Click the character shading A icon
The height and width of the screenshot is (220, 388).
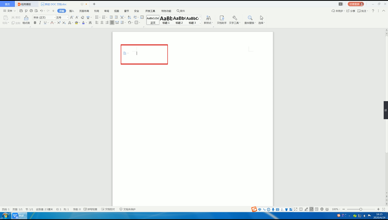pyautogui.click(x=90, y=23)
